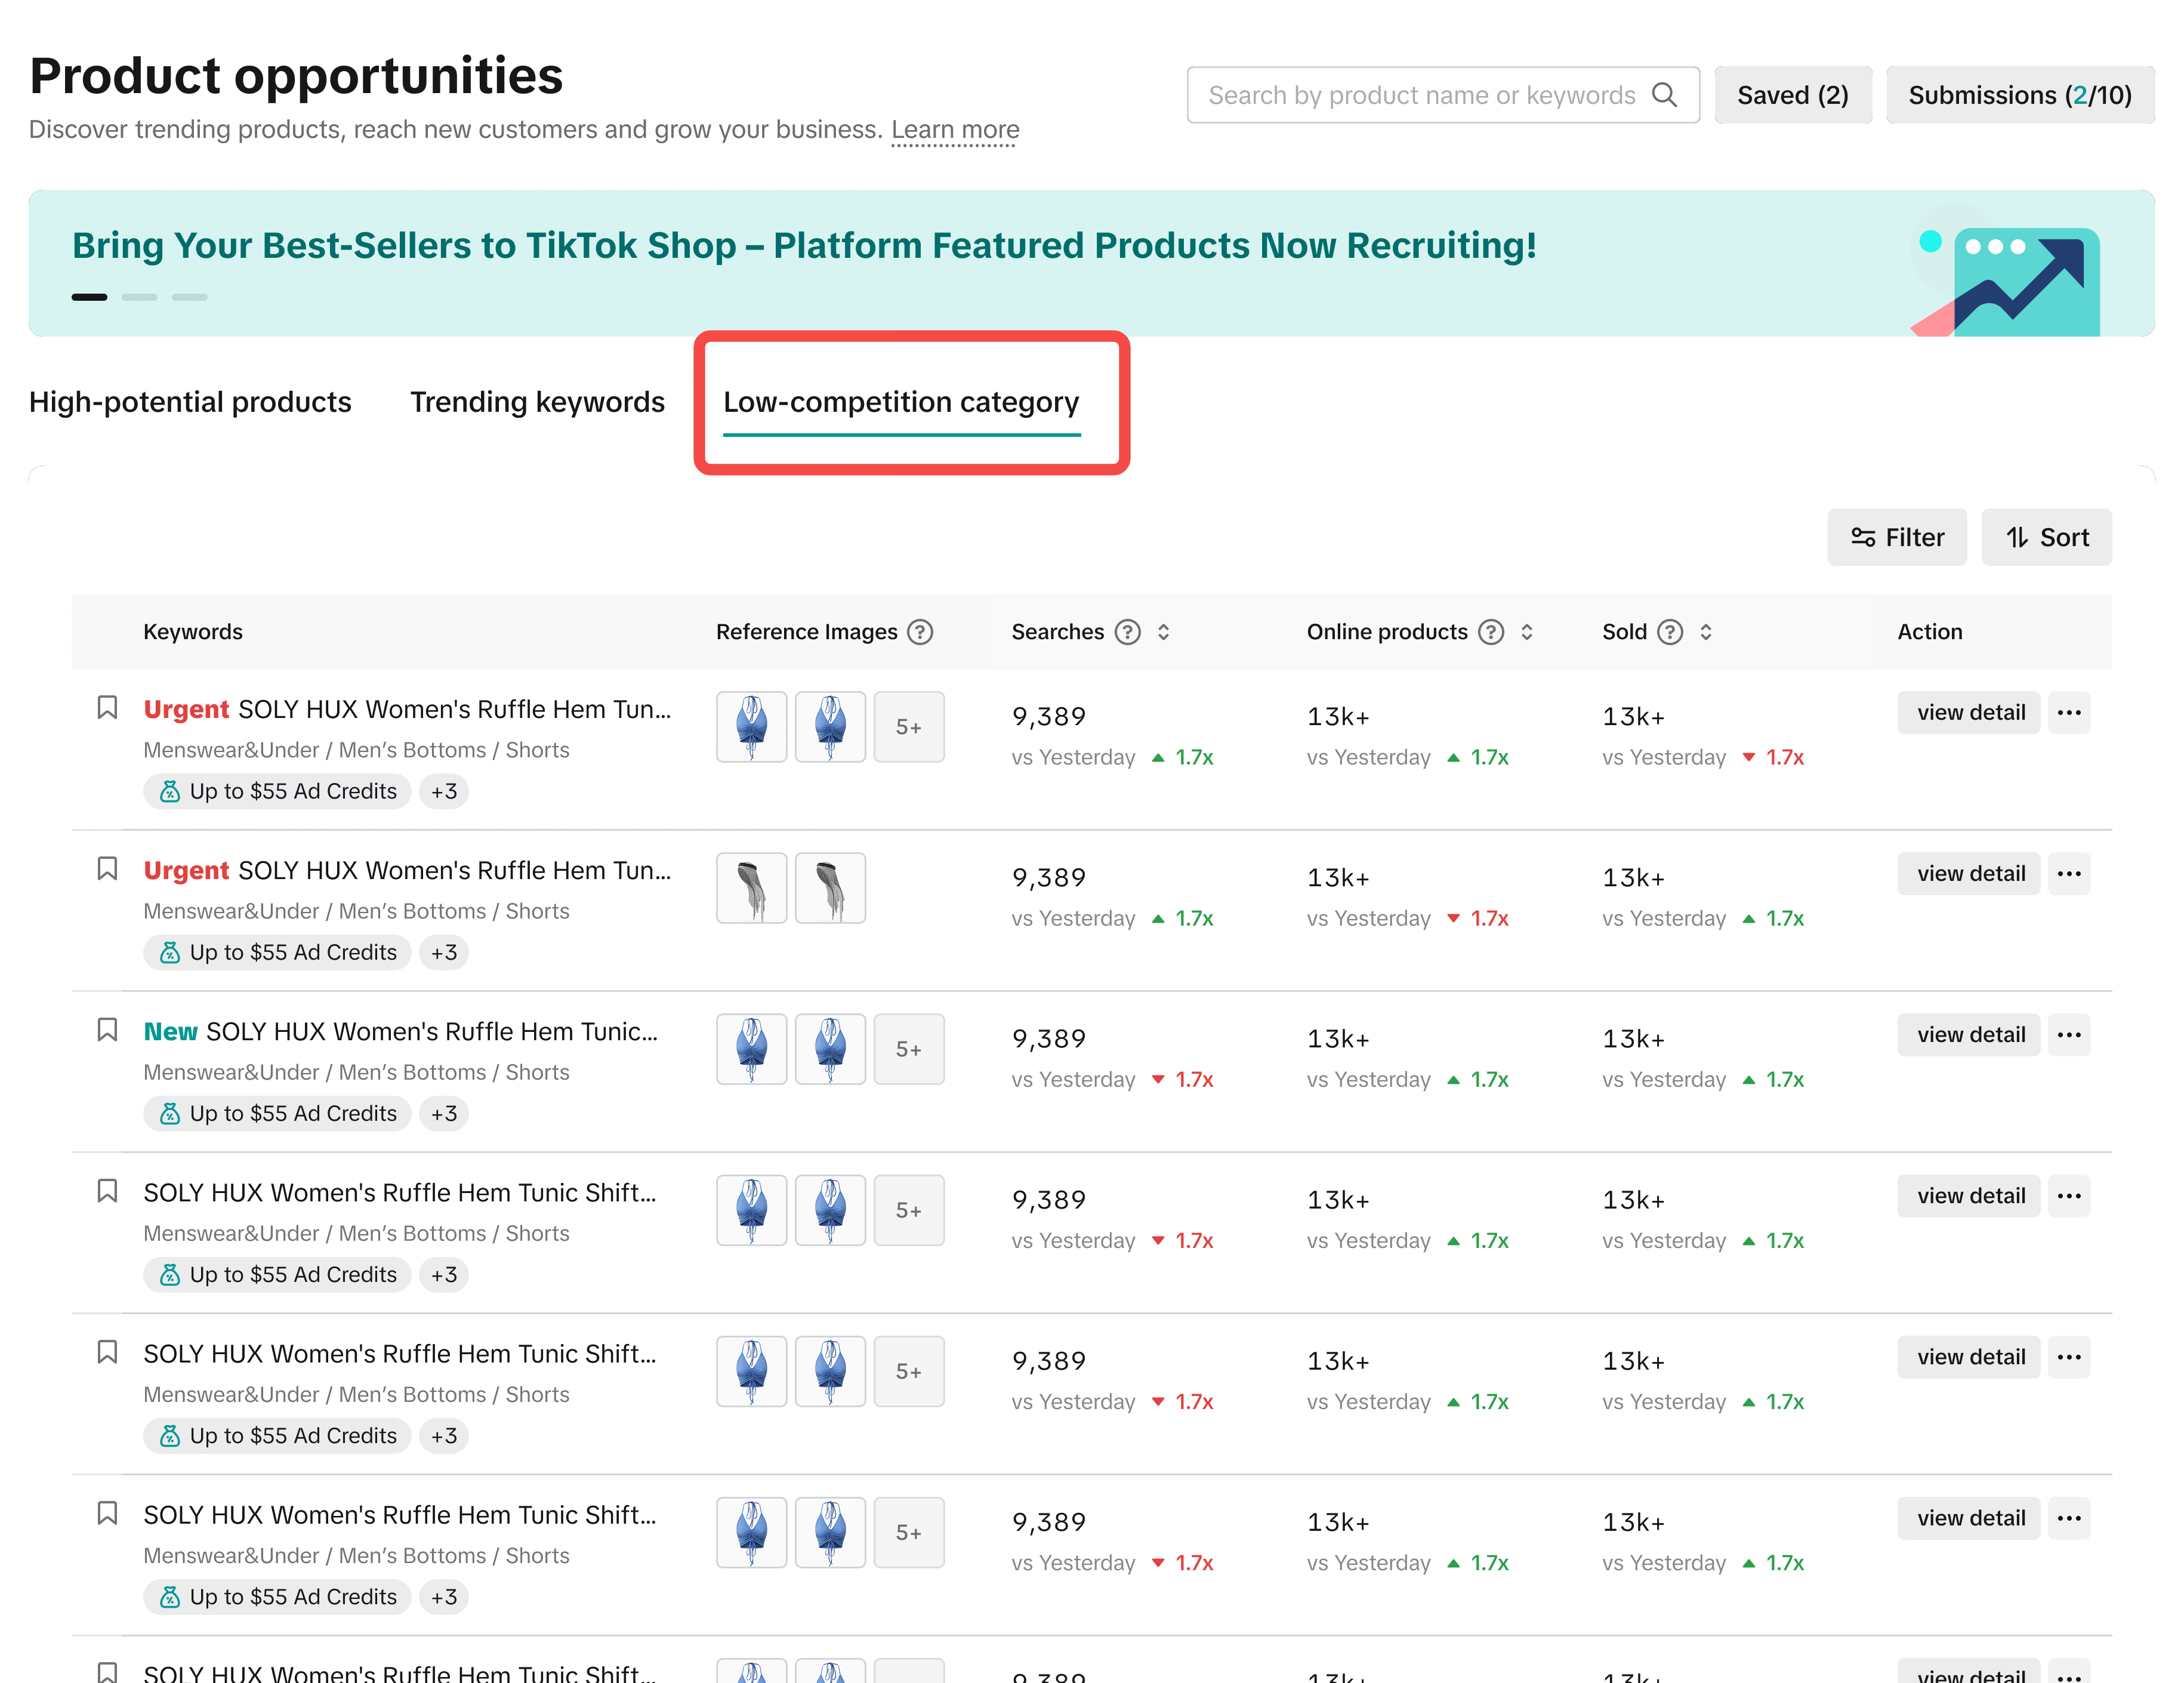Follow the Learn more link
Viewport: 2184px width, 1683px height.
click(955, 130)
